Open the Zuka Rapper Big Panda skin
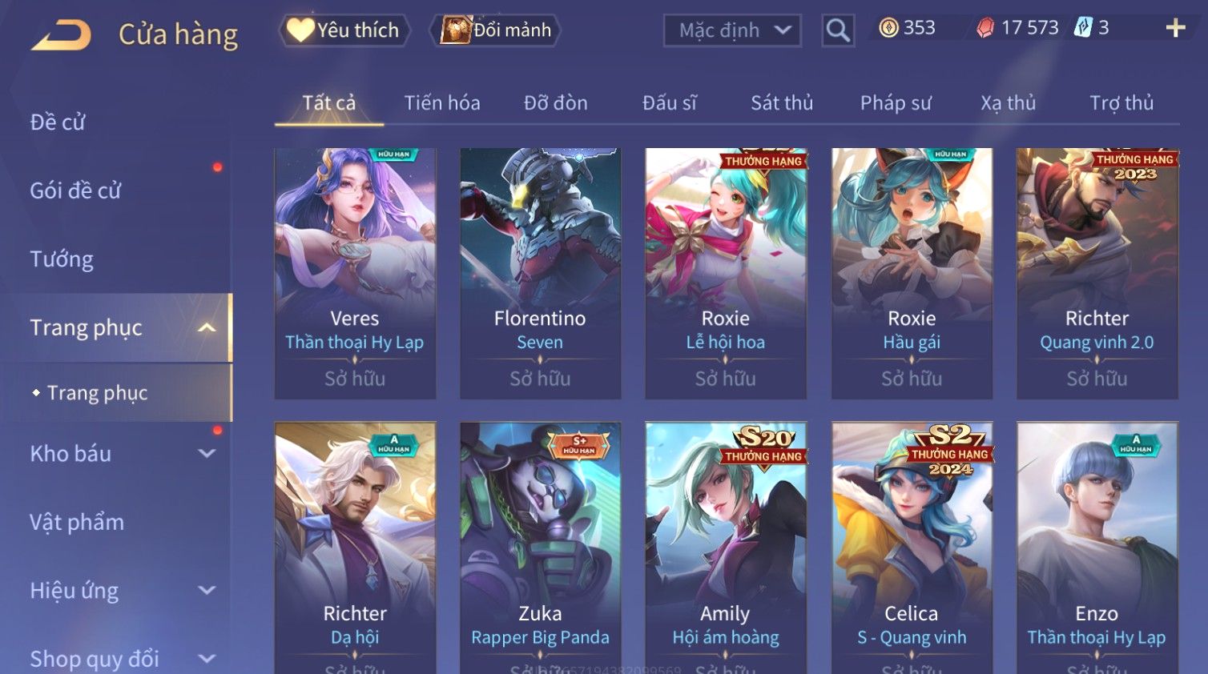This screenshot has height=674, width=1208. (540, 548)
